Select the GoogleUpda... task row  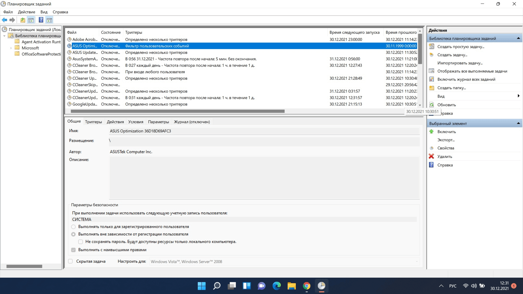[242, 104]
